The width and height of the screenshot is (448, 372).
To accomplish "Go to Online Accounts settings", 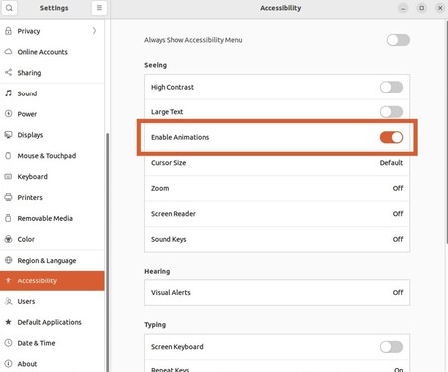I will [x=52, y=52].
